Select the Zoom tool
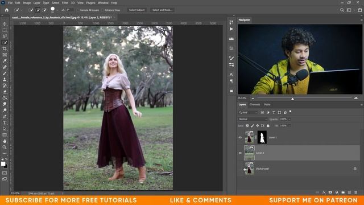 (x=5, y=147)
